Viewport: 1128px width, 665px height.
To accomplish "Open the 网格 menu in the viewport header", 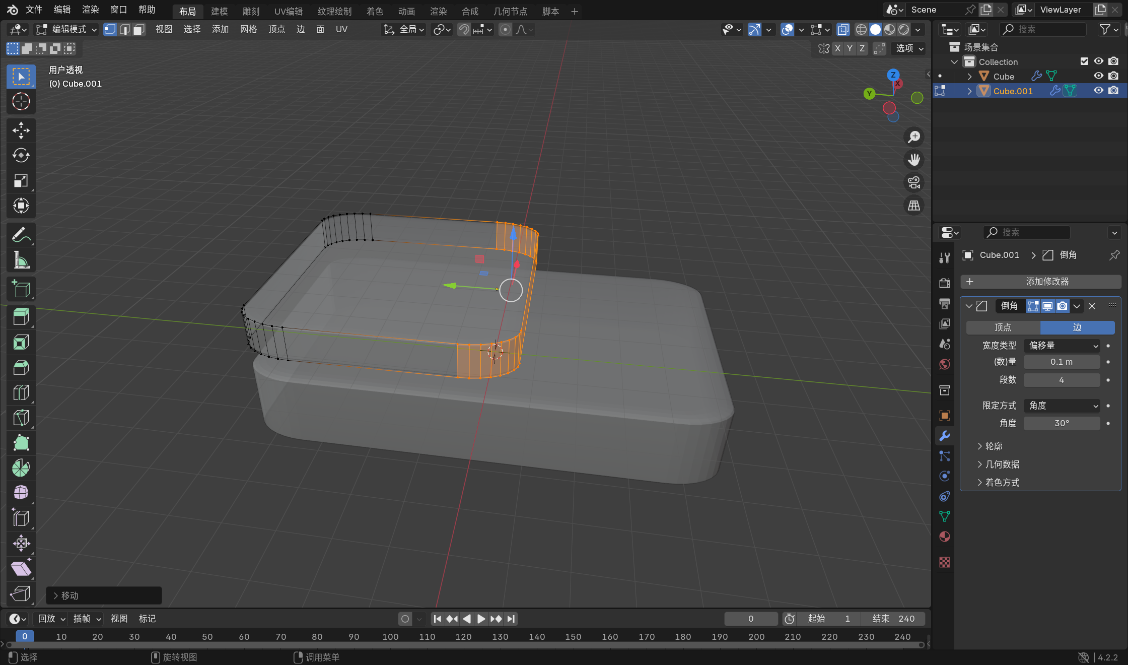I will tap(248, 30).
